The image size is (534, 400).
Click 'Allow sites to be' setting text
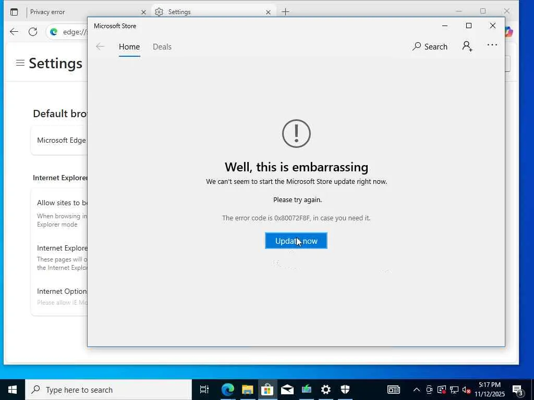63,203
